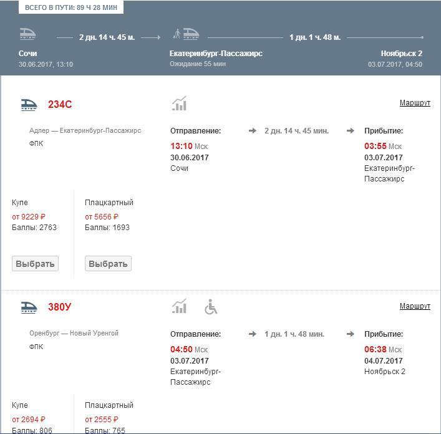
Task: Click the 'Всего в пути' total time tab
Action: click(x=71, y=7)
